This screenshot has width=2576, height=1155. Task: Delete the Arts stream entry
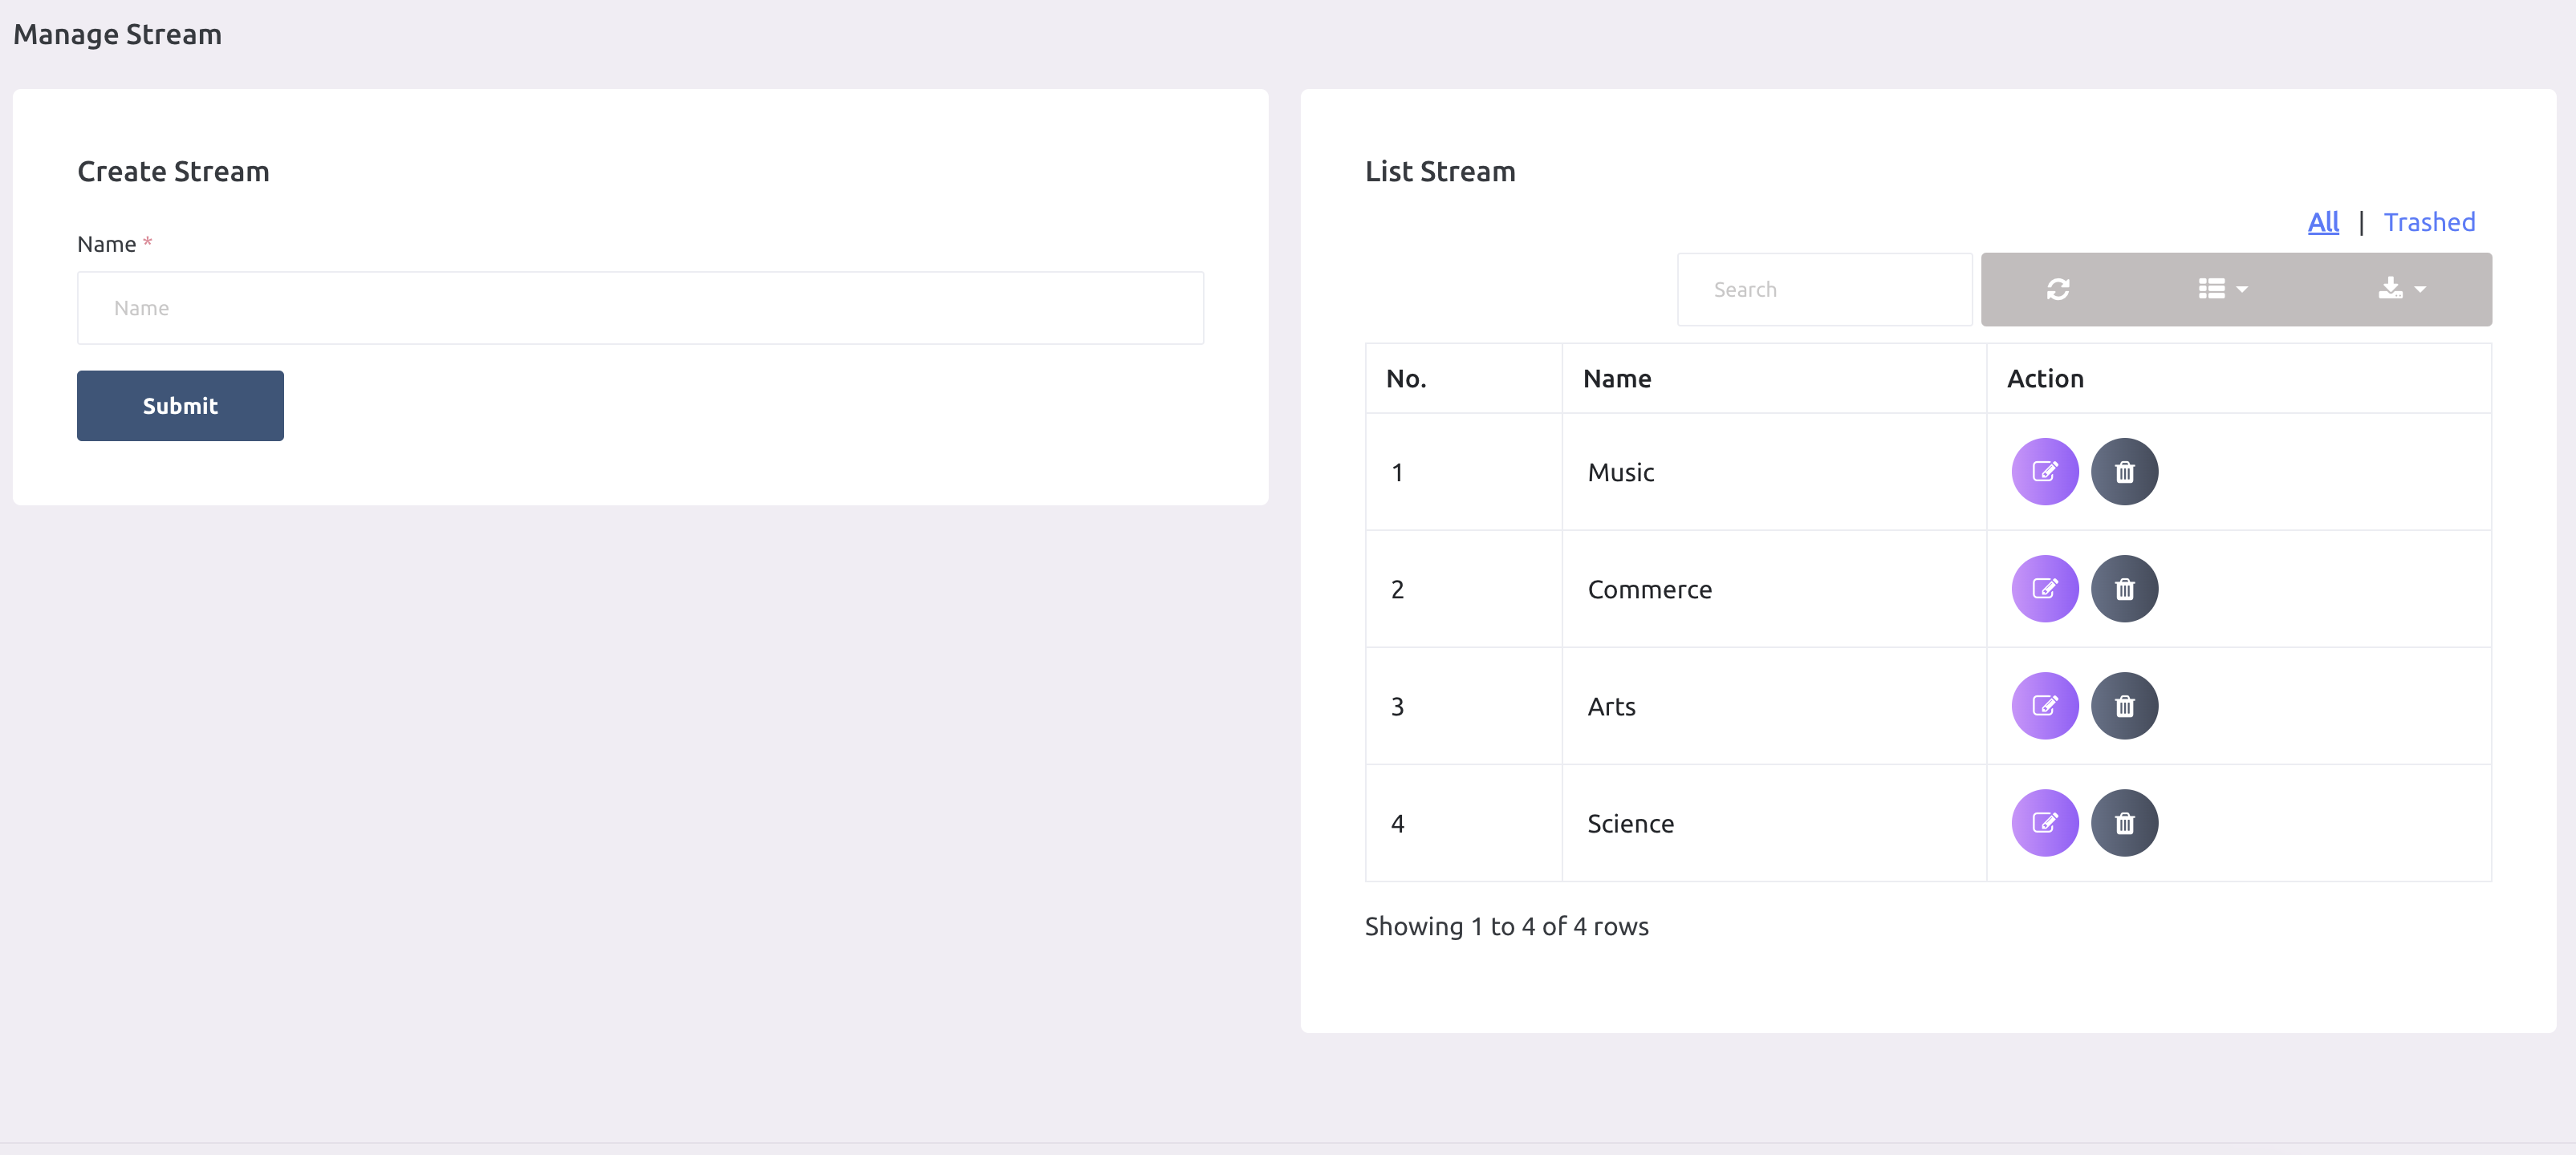pos(2123,705)
